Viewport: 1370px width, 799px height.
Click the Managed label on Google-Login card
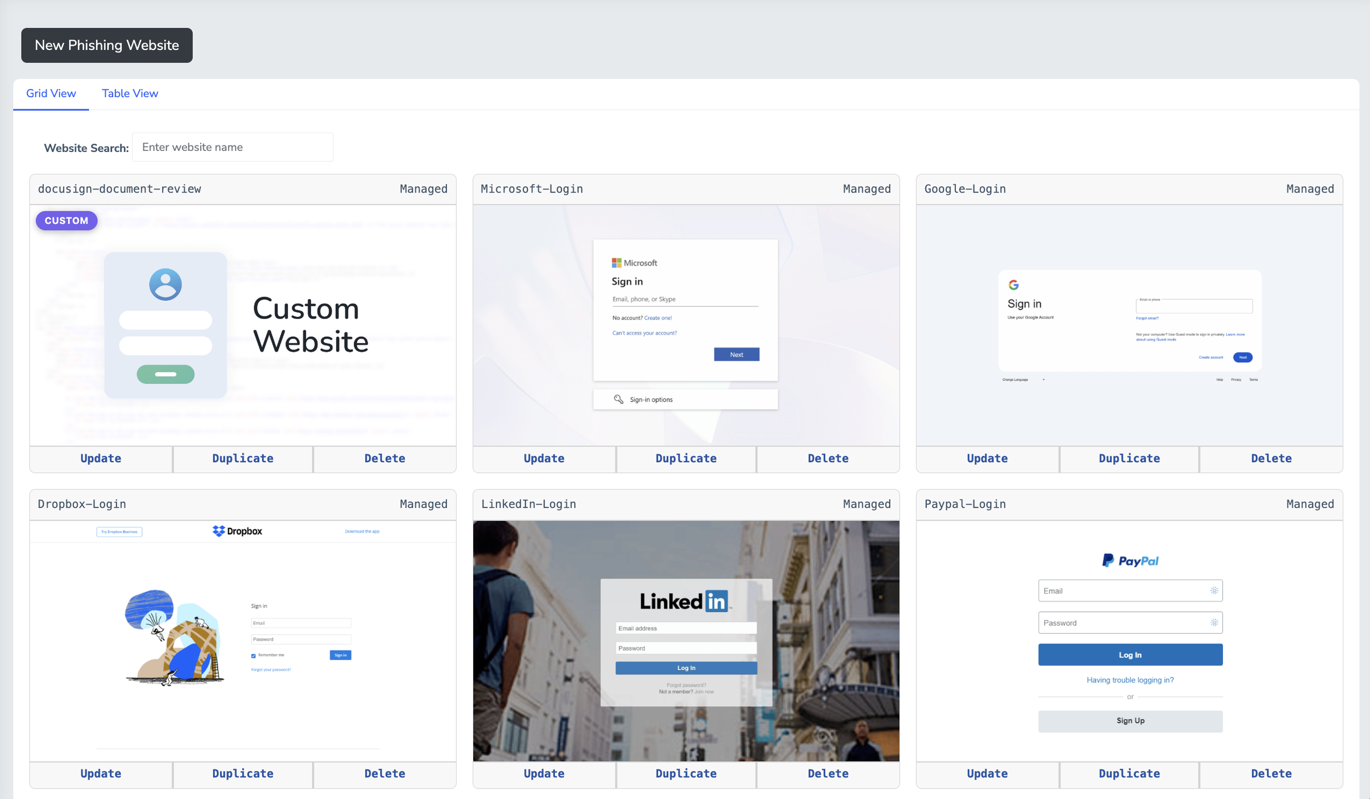tap(1311, 189)
